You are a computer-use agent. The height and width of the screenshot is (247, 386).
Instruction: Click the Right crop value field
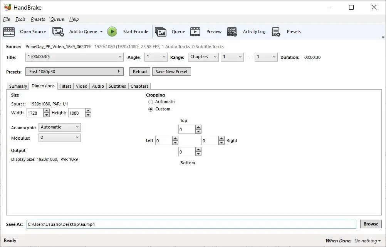[210, 140]
